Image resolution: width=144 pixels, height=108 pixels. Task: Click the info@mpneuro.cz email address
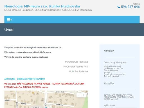point(118,74)
